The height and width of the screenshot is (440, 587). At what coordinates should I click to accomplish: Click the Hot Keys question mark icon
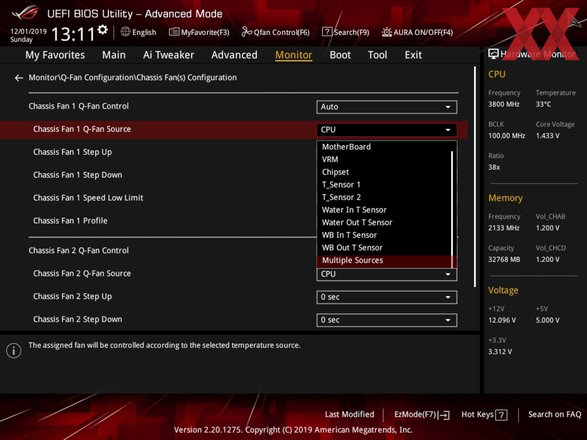pyautogui.click(x=501, y=415)
